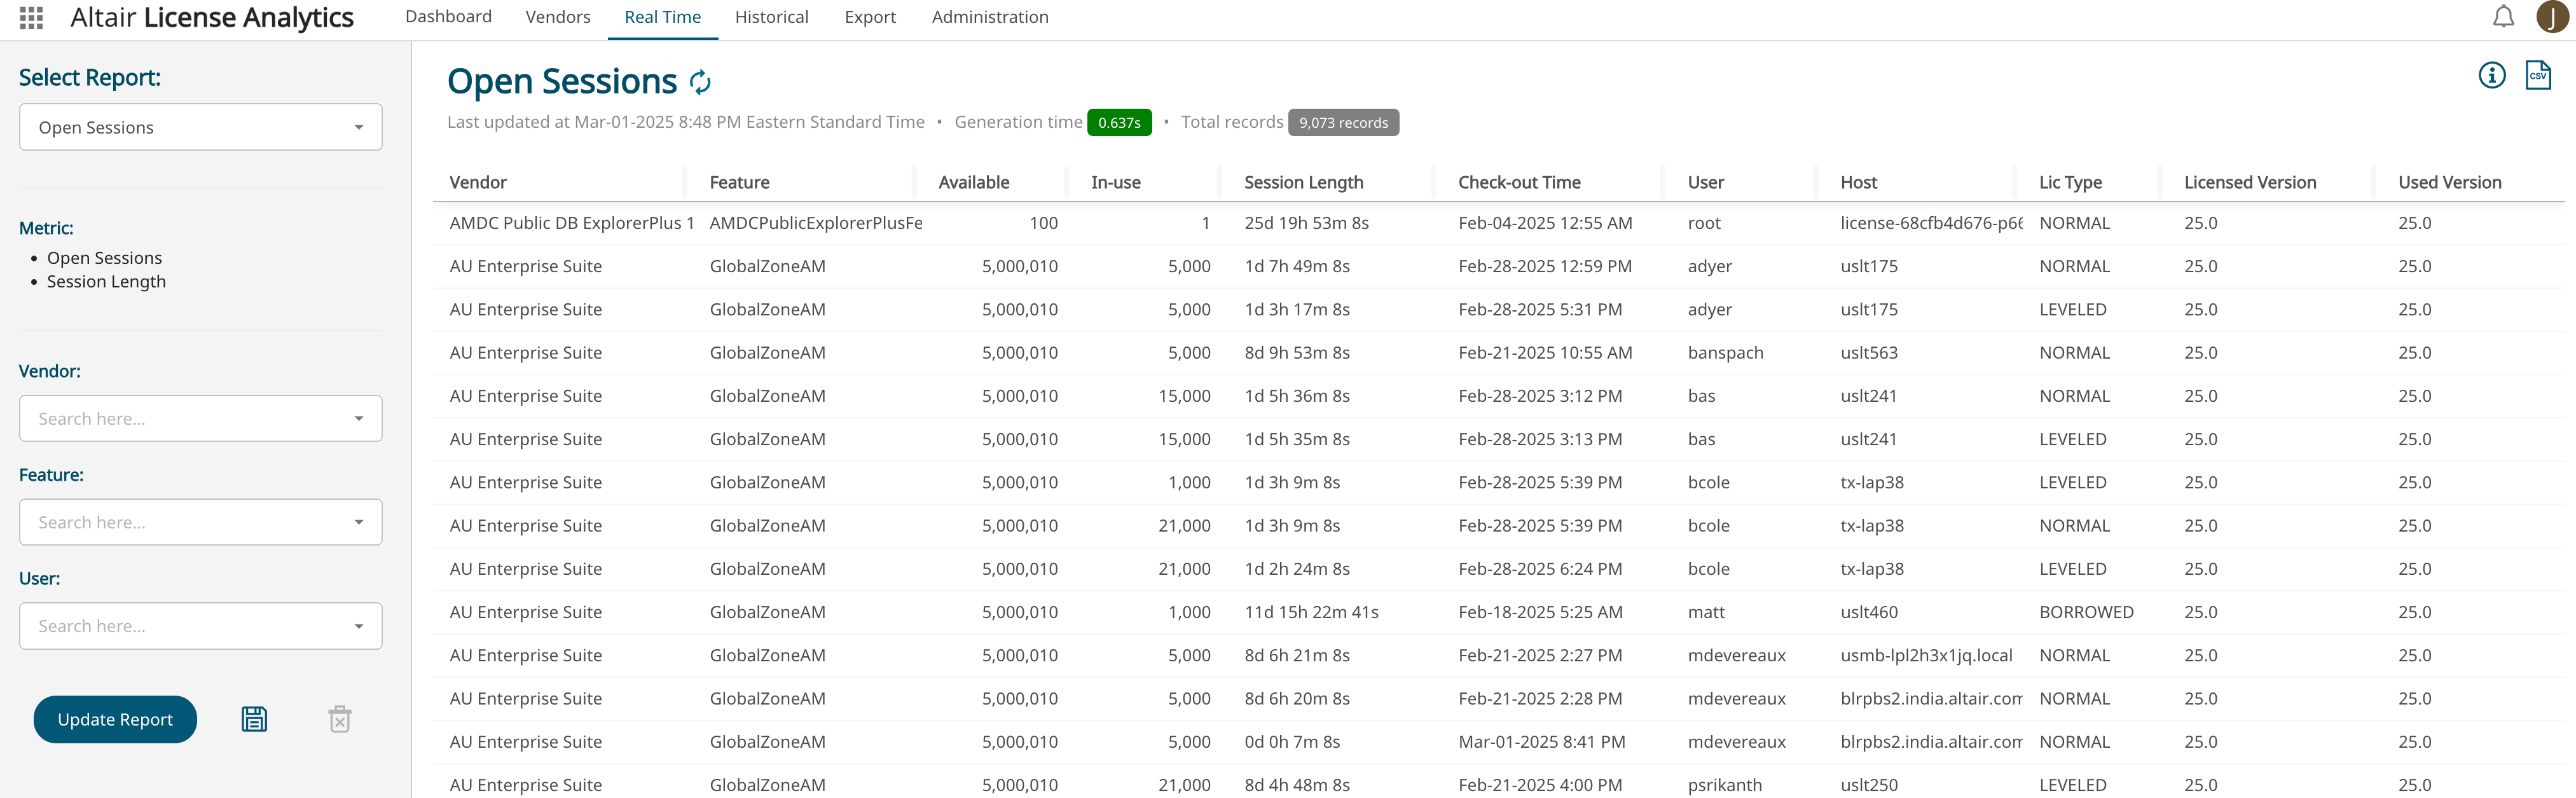Open the report information icon
The image size is (2576, 798).
[2491, 75]
